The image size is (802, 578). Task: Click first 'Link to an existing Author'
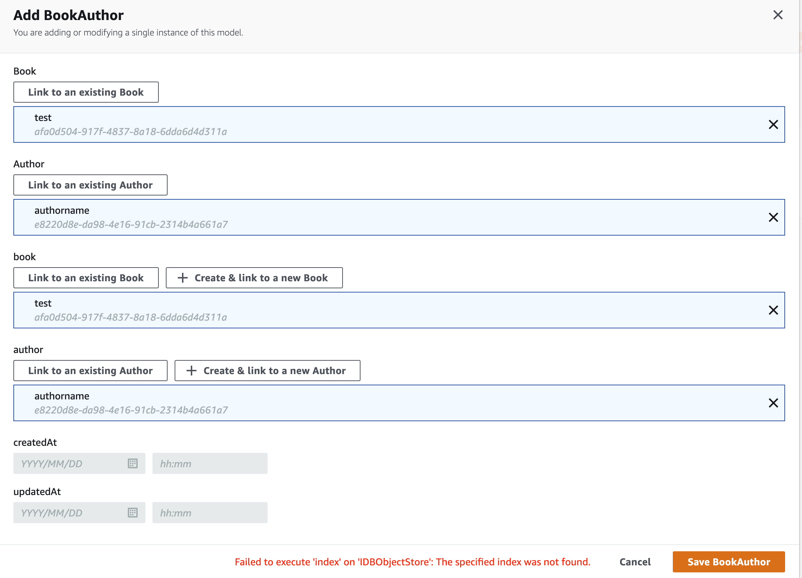(x=90, y=185)
